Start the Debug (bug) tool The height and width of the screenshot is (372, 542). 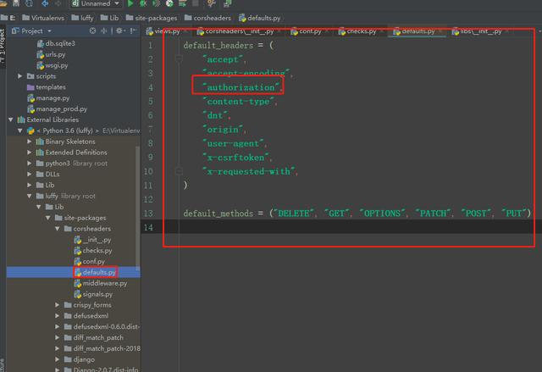click(x=143, y=3)
